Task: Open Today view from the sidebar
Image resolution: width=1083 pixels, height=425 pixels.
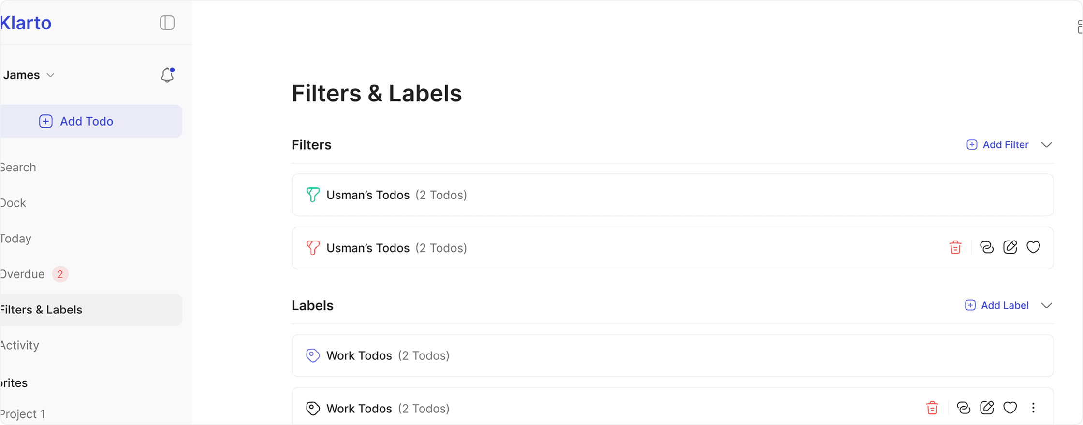Action: (15, 238)
